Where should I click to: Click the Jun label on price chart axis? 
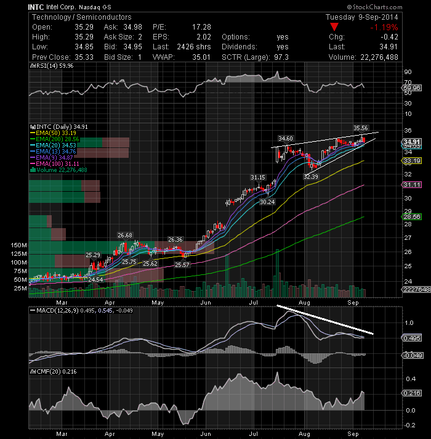tap(206, 303)
